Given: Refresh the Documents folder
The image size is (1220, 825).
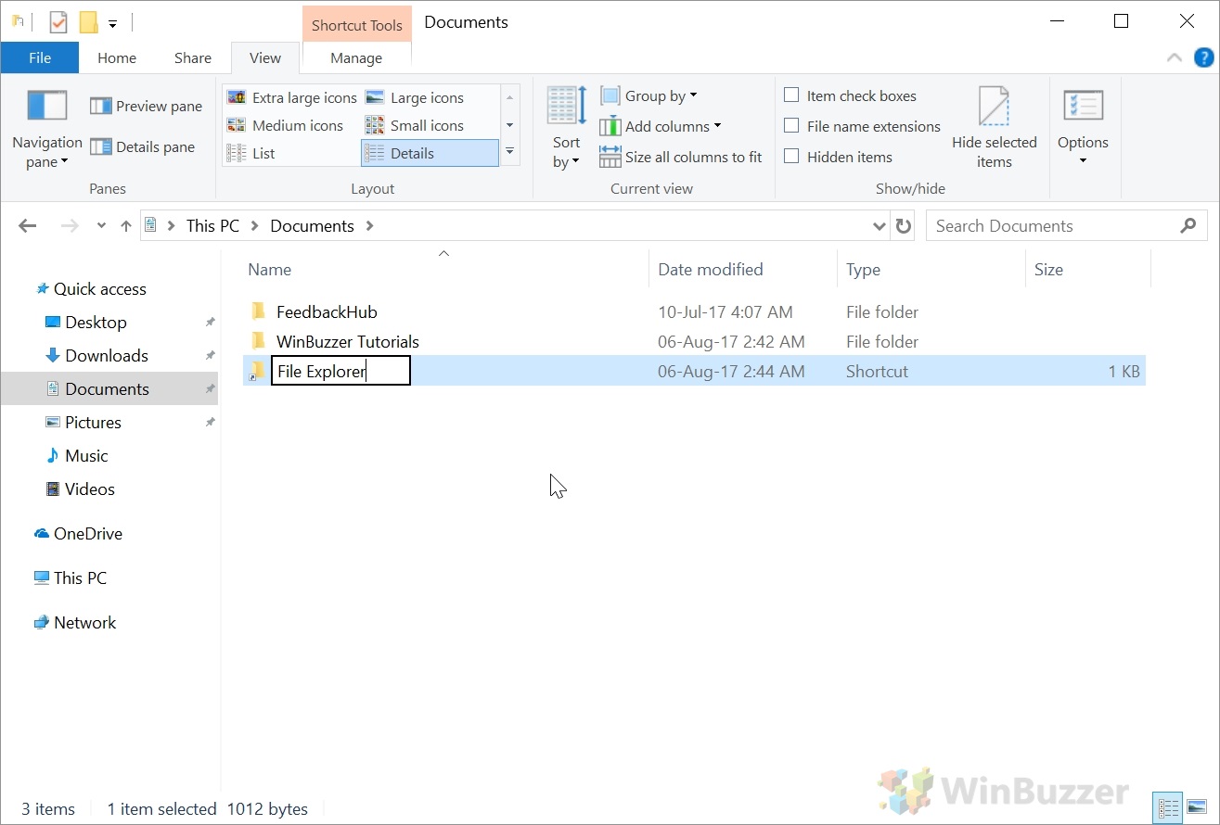Looking at the screenshot, I should 903,225.
